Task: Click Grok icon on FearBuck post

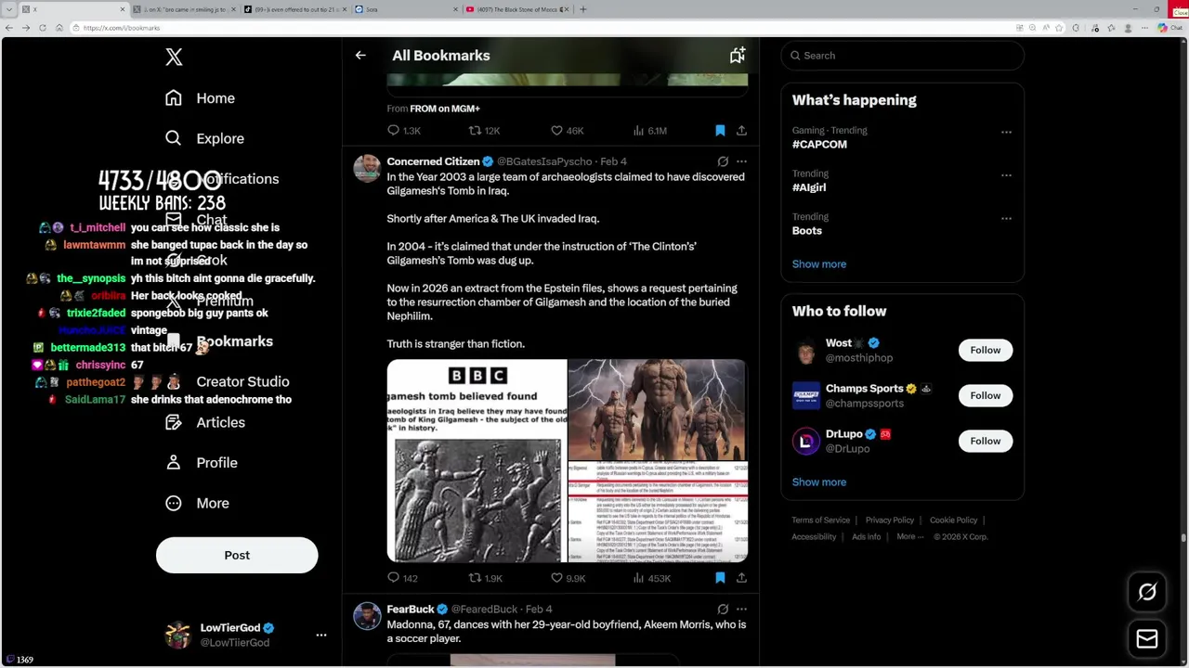Action: point(723,610)
